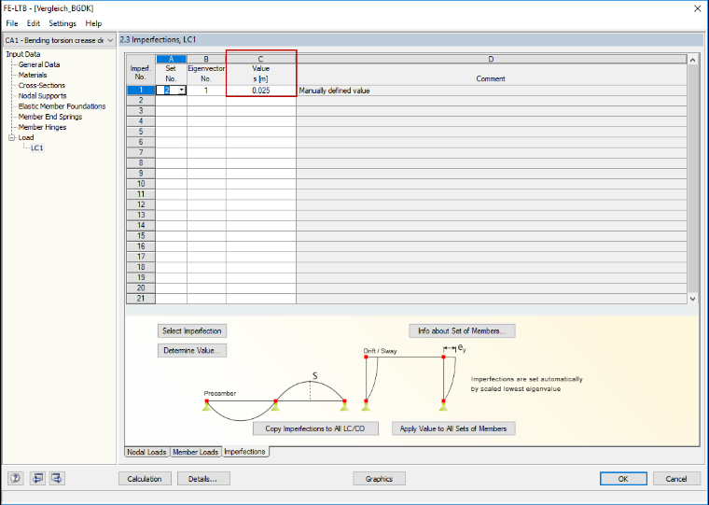Select LC1 under Load in the tree

tap(37, 148)
